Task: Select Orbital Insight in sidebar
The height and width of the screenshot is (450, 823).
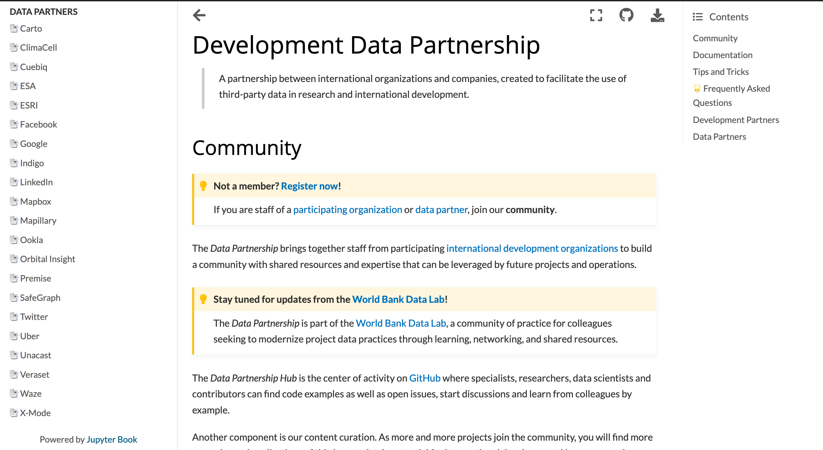Action: pos(47,259)
